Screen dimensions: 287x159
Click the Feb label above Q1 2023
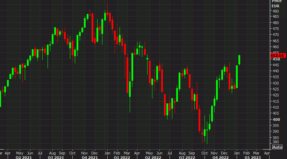246,153
